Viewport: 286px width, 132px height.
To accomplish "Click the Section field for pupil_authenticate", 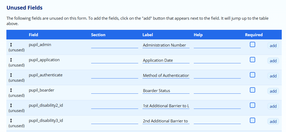I will point(115,75).
